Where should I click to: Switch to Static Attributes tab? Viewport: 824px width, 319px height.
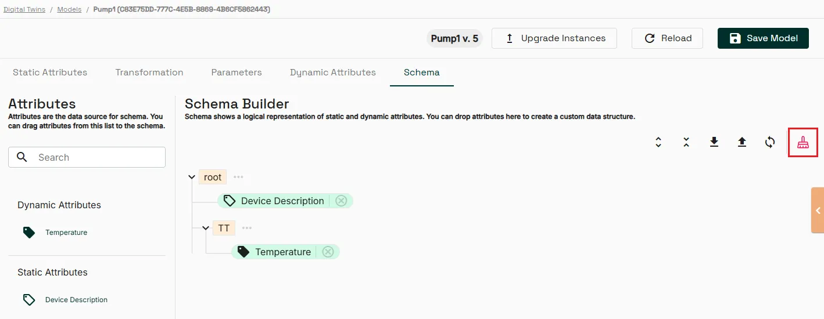(50, 72)
